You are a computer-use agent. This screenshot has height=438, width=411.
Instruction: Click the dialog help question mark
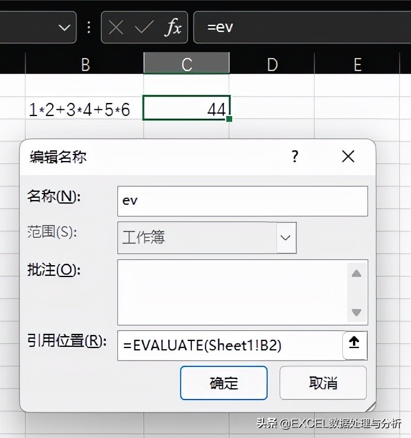(295, 156)
